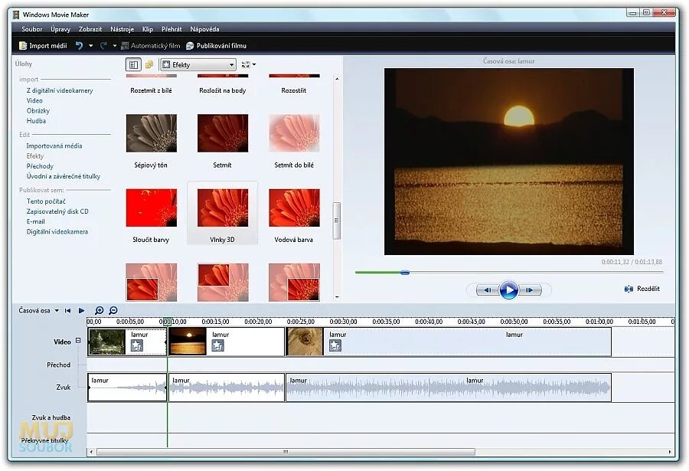The image size is (689, 471).
Task: Collapse the Video track expander
Action: (x=78, y=340)
